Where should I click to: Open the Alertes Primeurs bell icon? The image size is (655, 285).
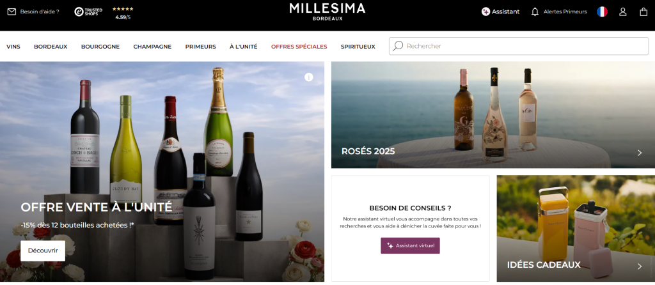coord(535,12)
